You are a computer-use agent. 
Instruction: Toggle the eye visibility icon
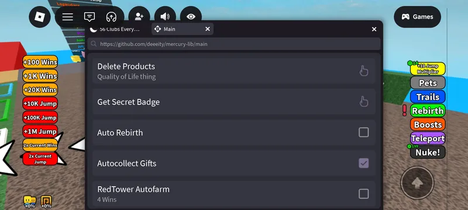tap(191, 17)
